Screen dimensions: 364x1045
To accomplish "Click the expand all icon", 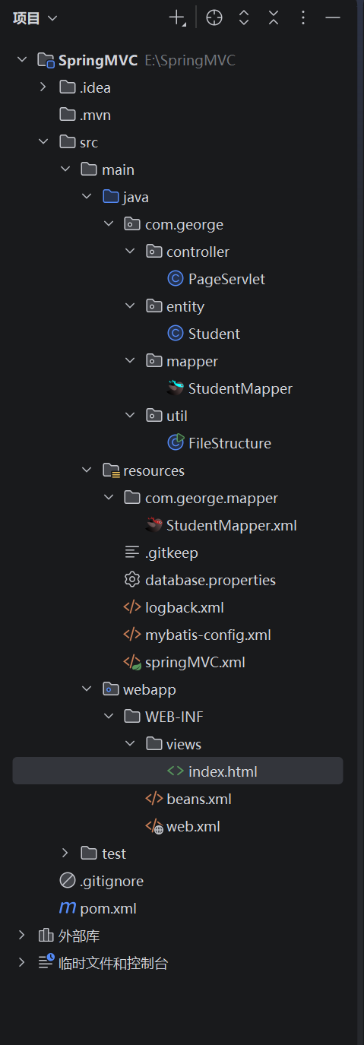I will tap(244, 18).
